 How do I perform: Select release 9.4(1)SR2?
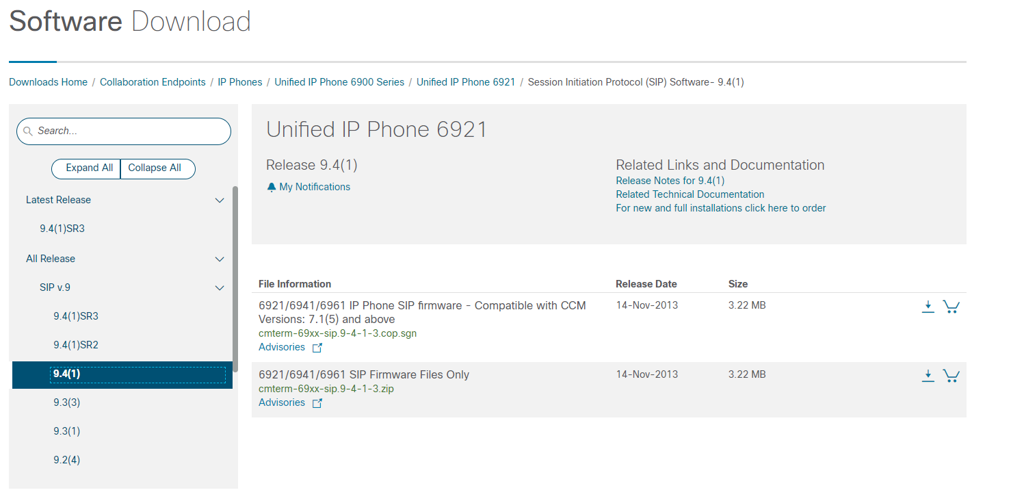click(76, 345)
